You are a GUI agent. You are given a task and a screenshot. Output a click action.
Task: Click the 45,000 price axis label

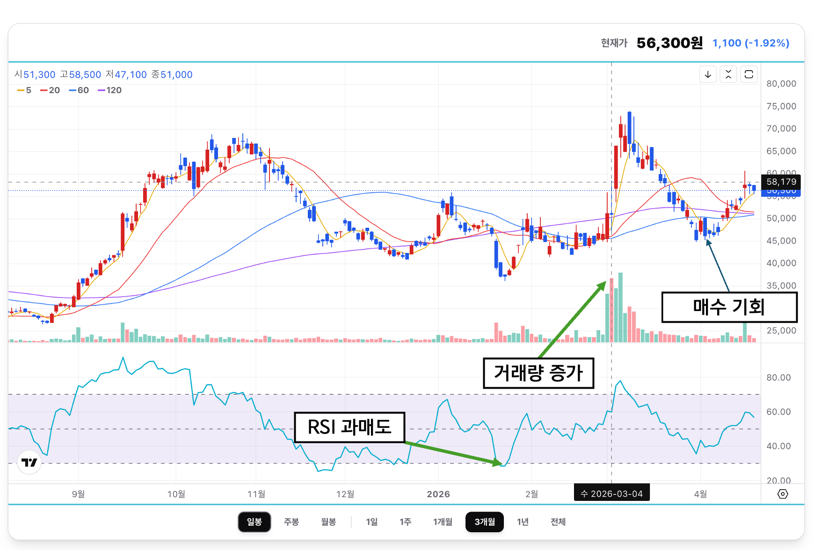781,241
